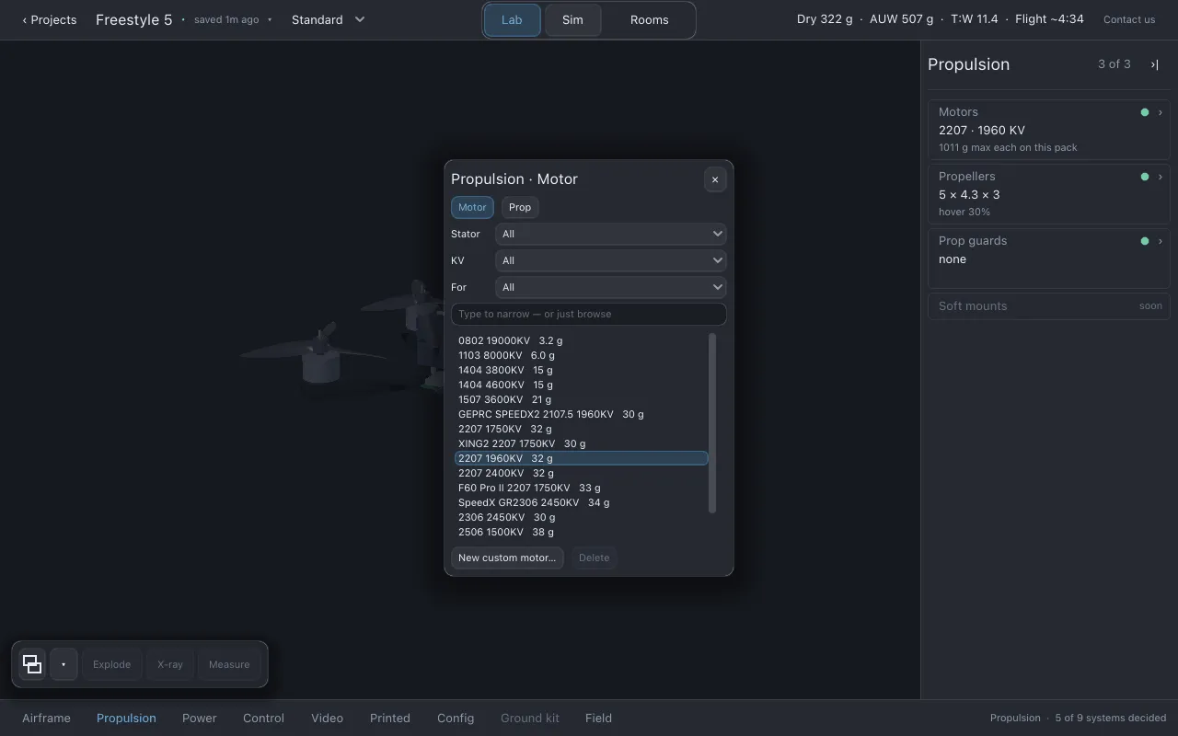Open the Power tab
Image resolution: width=1178 pixels, height=736 pixels.
(x=200, y=718)
